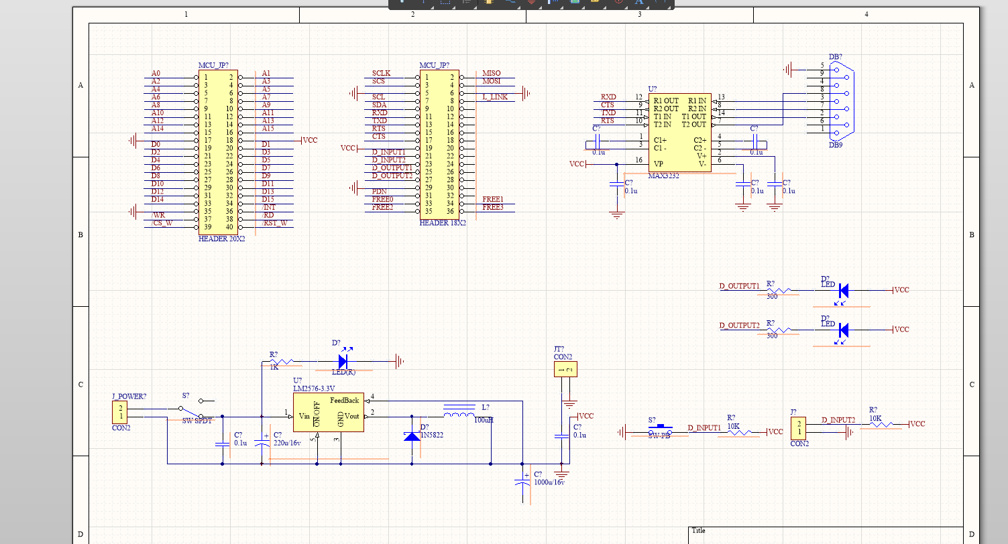Click the HEADER 20X2 label
The image size is (1008, 544).
[222, 239]
